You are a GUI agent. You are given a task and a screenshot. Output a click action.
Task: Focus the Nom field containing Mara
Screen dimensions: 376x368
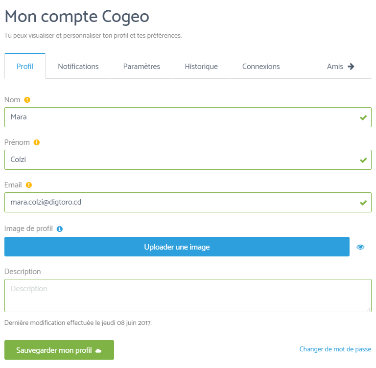[x=188, y=117]
